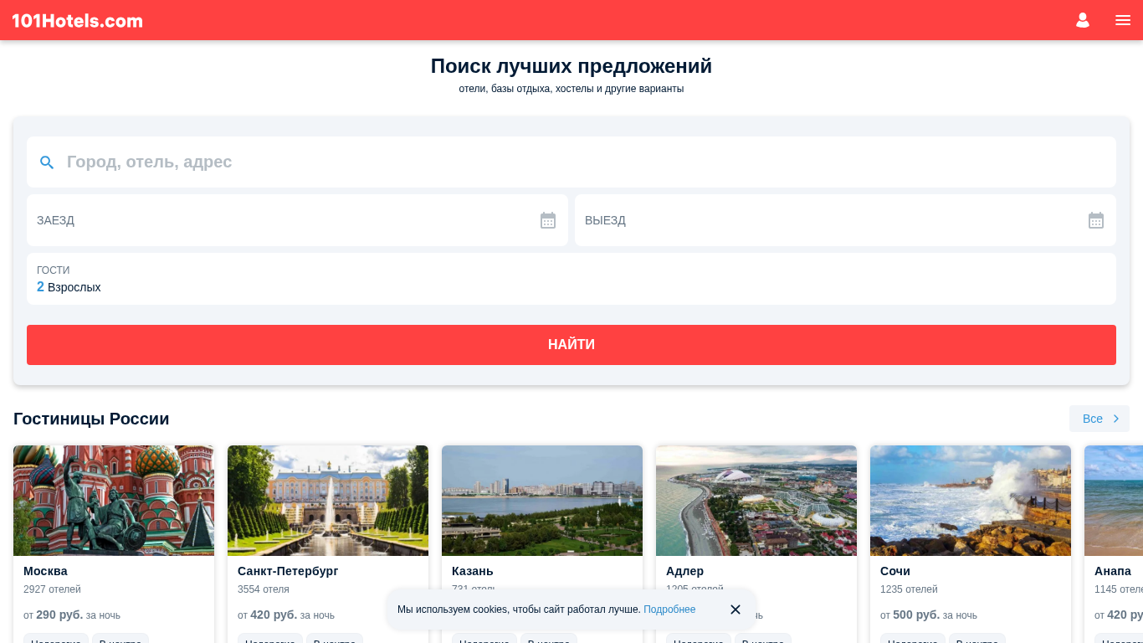
Task: Click the red НАЙТИ search button
Action: click(x=571, y=345)
